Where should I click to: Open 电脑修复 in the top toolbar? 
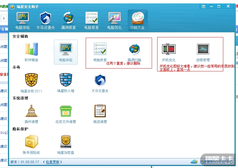click(92, 21)
